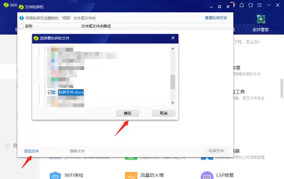Image resolution: width=284 pixels, height=179 pixels.
Task: Toggle the 名称 select-all checkbox
Action: [x=21, y=26]
